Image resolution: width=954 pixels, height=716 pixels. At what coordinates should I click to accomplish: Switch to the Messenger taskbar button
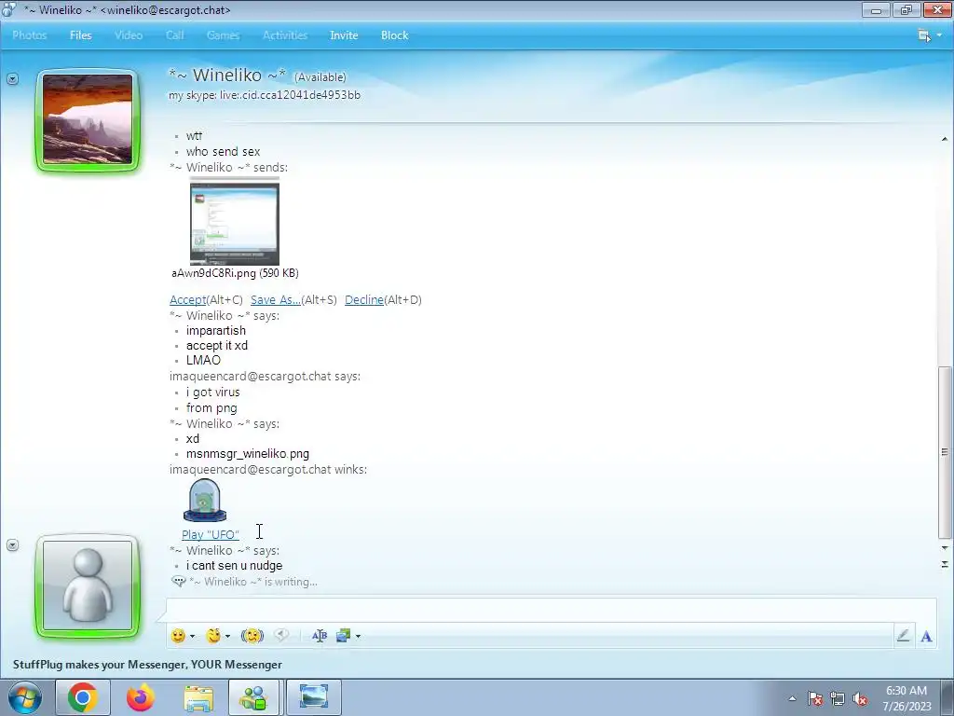coord(254,697)
